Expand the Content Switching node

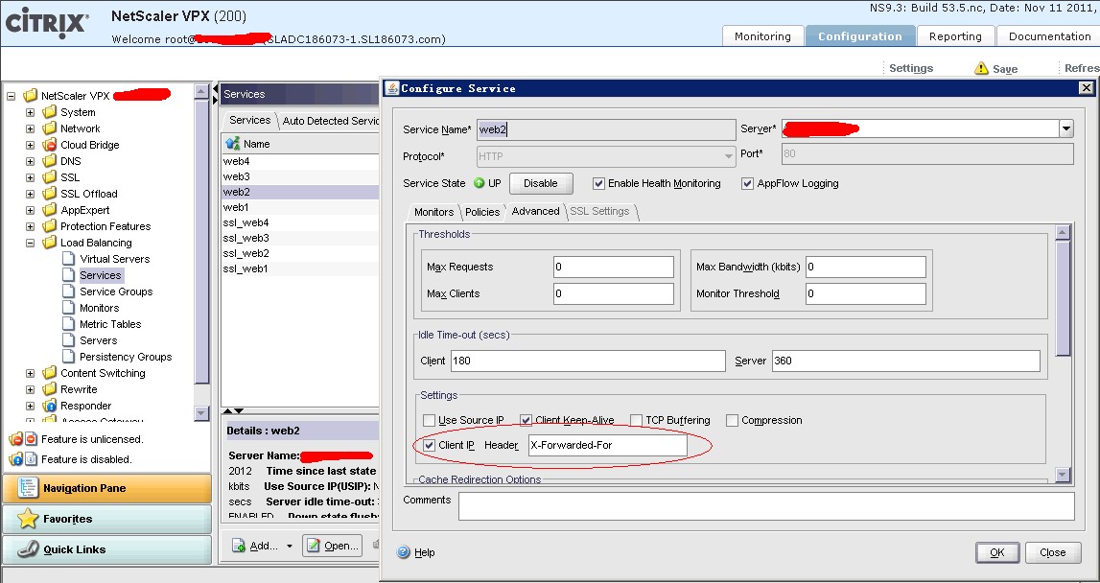(x=30, y=373)
